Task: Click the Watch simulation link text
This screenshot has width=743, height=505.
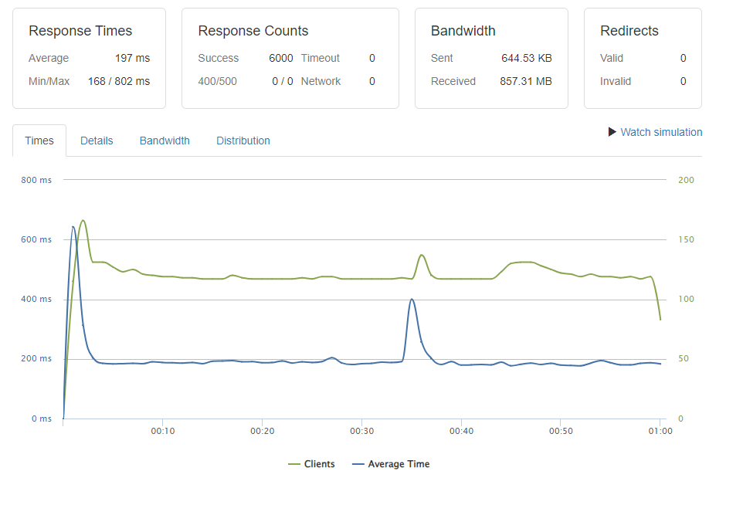Action: tap(661, 132)
